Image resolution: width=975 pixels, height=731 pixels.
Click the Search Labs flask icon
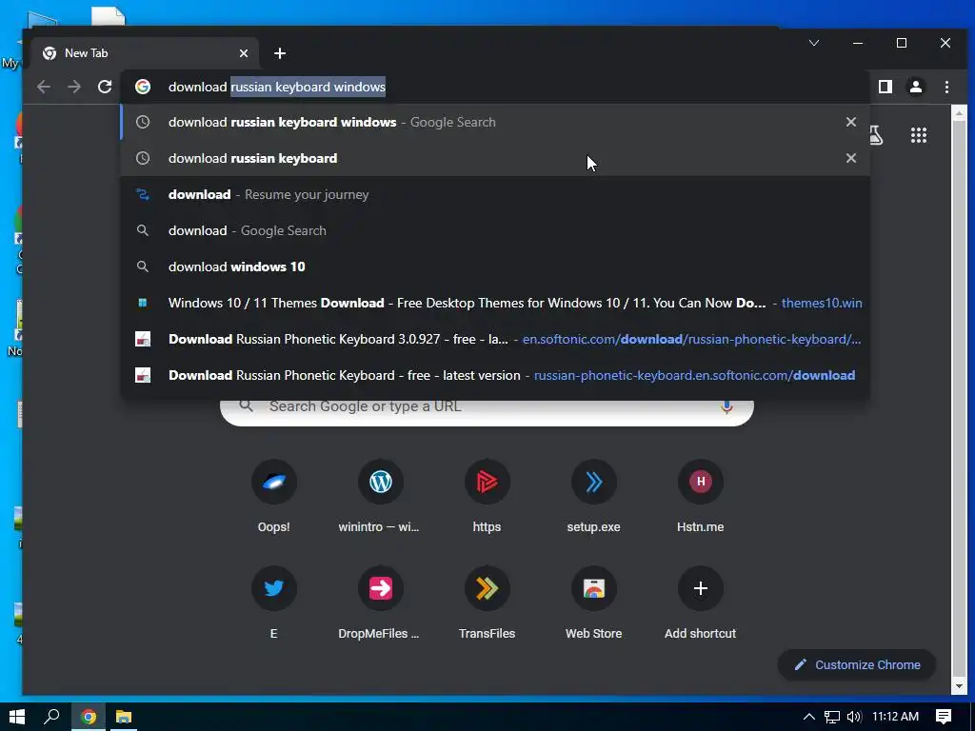(x=876, y=135)
